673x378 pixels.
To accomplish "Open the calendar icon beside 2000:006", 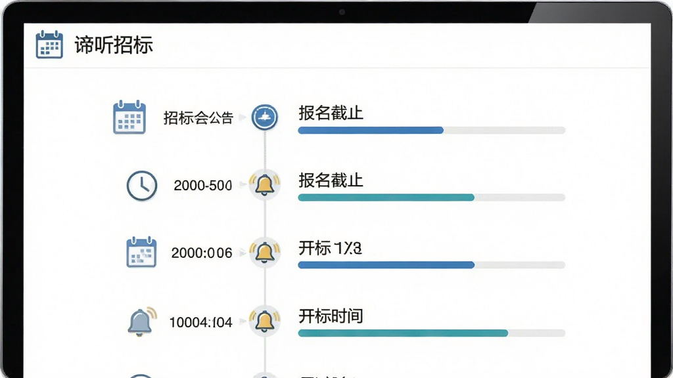I will coord(141,252).
